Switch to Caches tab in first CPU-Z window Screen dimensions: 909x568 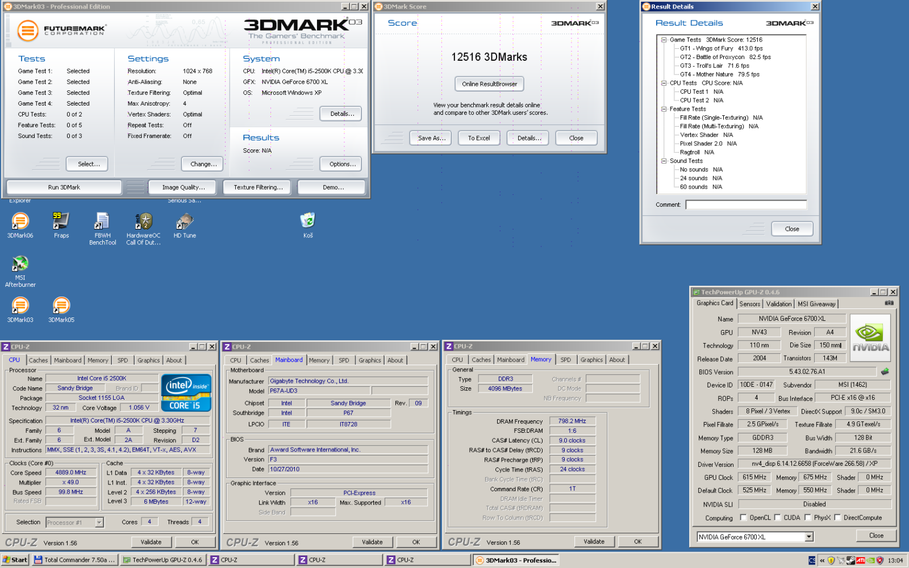pos(38,360)
